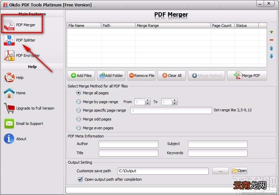Click the specific page range field
This screenshot has width=279, height=195.
(x=171, y=110)
